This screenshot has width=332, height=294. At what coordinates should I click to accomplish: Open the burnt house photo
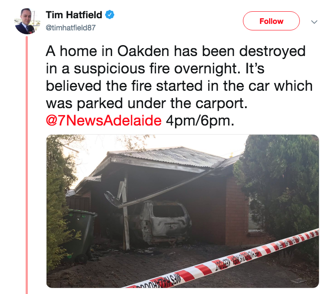tap(183, 211)
